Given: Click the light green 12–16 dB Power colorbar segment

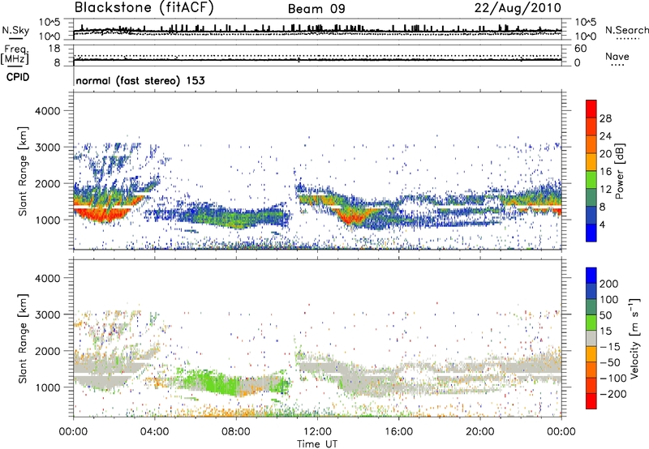Looking at the screenshot, I should (591, 179).
